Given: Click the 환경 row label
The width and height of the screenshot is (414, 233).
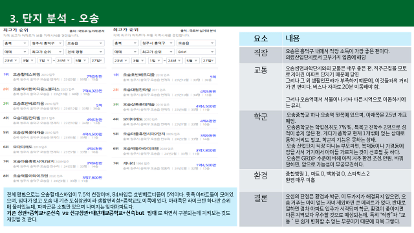Looking at the screenshot, I should 261,175.
